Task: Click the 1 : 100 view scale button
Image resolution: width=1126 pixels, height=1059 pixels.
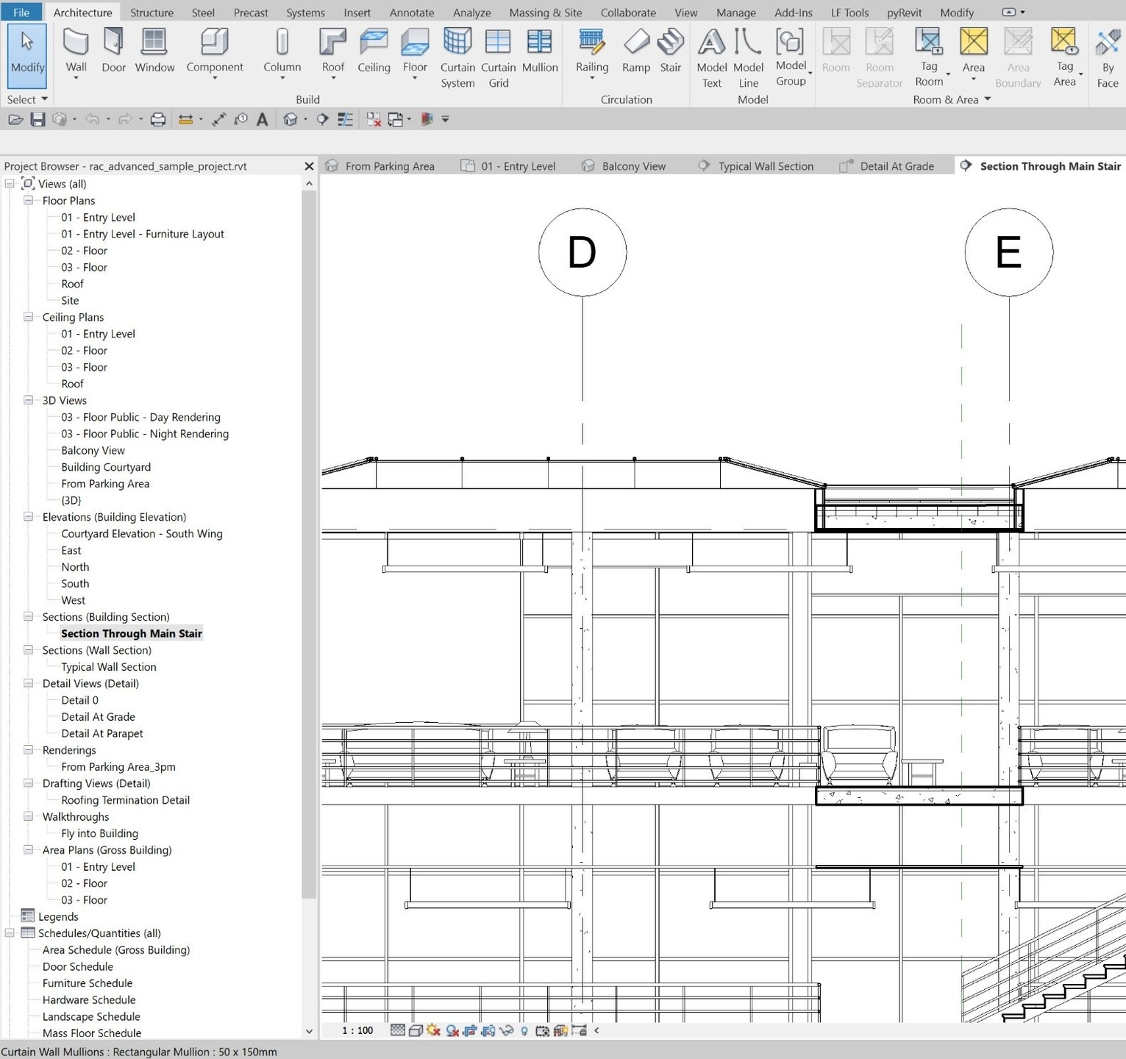Action: click(357, 1030)
